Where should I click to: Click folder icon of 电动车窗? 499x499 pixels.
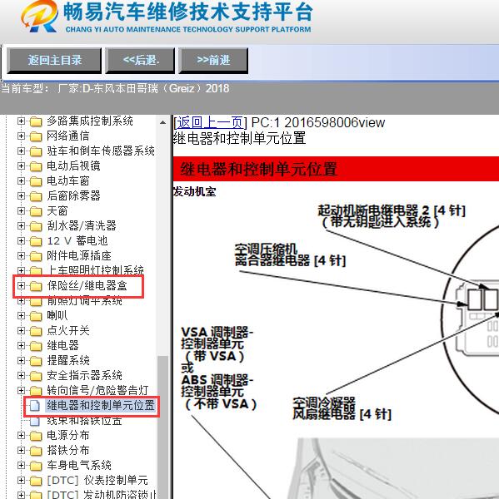(x=36, y=181)
